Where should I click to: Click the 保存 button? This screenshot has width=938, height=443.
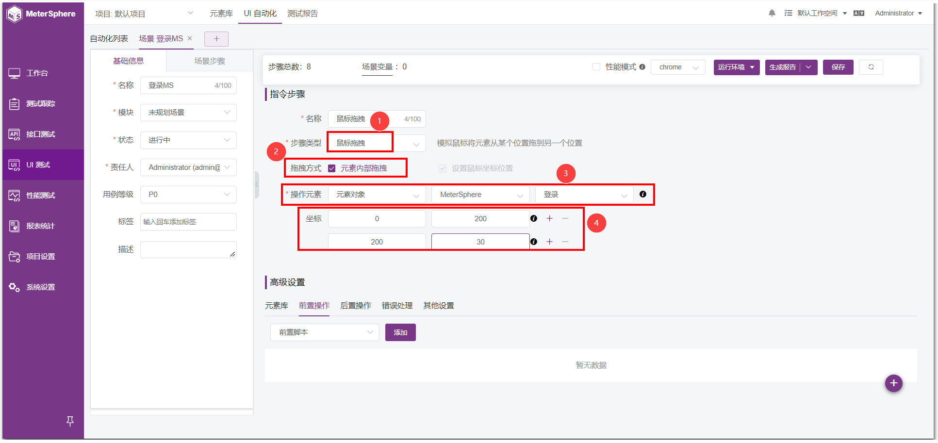coord(838,67)
